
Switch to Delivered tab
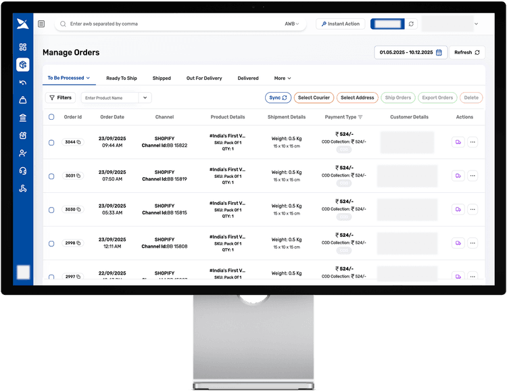click(x=248, y=78)
